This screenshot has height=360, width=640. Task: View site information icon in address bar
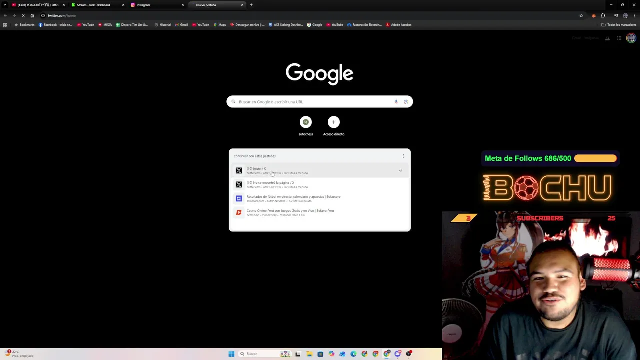coord(43,15)
